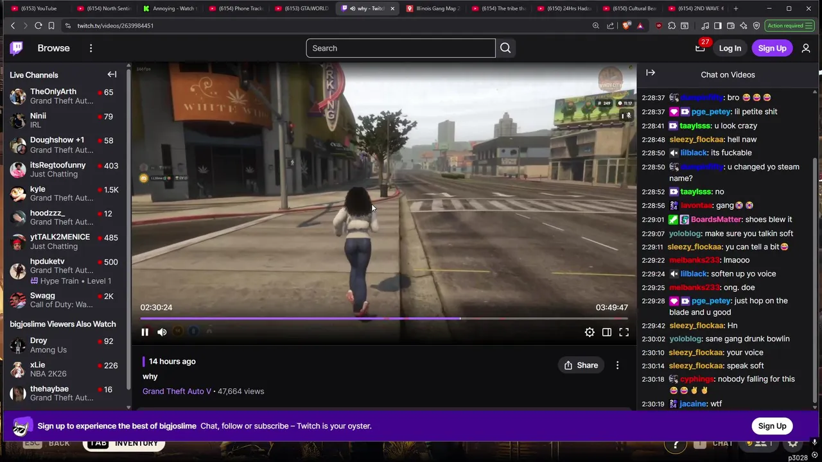The image size is (822, 462).
Task: Open Brave Rewards triangle icon
Action: (640, 26)
